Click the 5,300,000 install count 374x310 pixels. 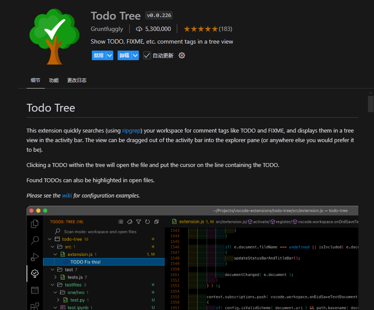tap(158, 29)
